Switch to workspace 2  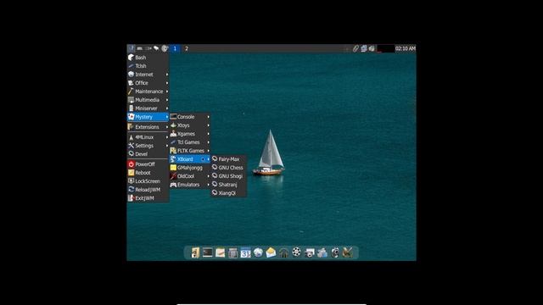tap(187, 48)
